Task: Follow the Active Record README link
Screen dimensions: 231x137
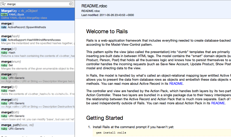Action: (x=176, y=84)
